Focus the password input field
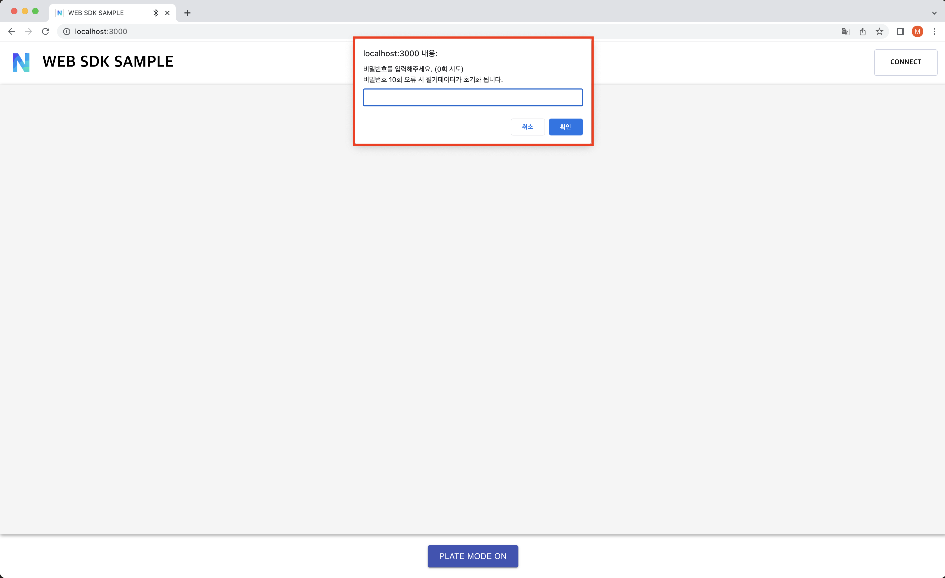Screen dimensions: 945x578 (x=472, y=97)
